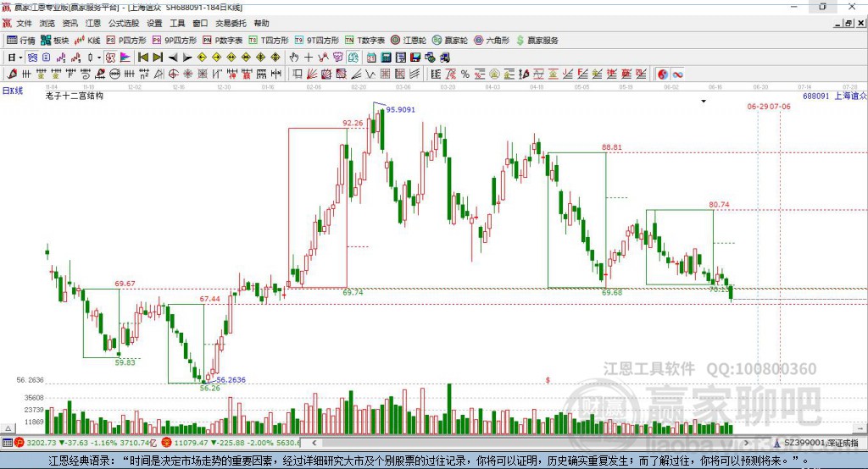Click the 07-06 date marker
The image size is (868, 469).
pyautogui.click(x=780, y=106)
